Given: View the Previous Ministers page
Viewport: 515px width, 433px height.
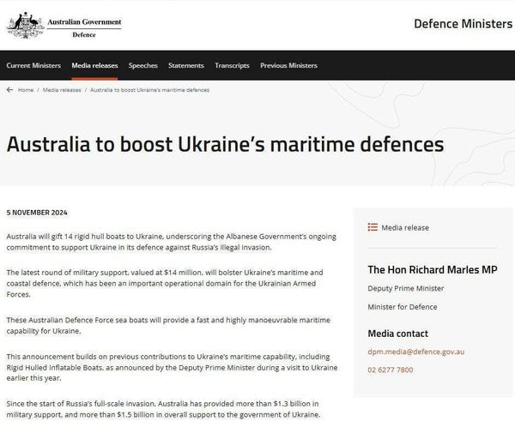Looking at the screenshot, I should coord(288,65).
